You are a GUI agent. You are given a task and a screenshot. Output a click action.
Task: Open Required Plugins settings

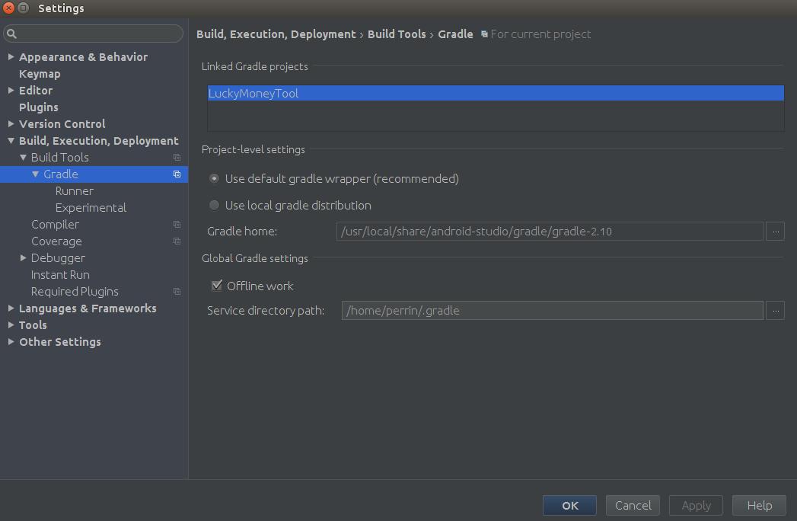(x=75, y=292)
